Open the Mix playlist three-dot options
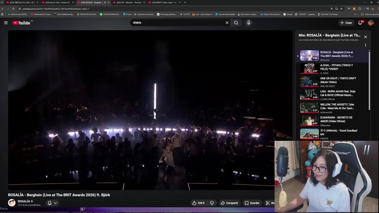This screenshot has height=213, width=379. pyautogui.click(x=365, y=45)
